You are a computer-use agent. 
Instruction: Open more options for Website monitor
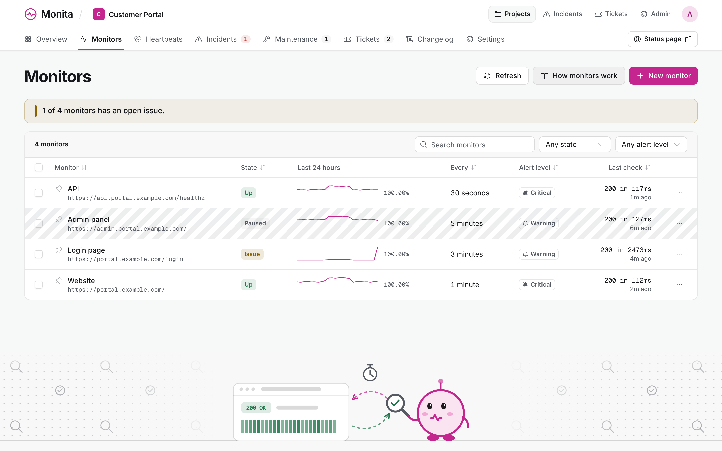[x=679, y=285]
